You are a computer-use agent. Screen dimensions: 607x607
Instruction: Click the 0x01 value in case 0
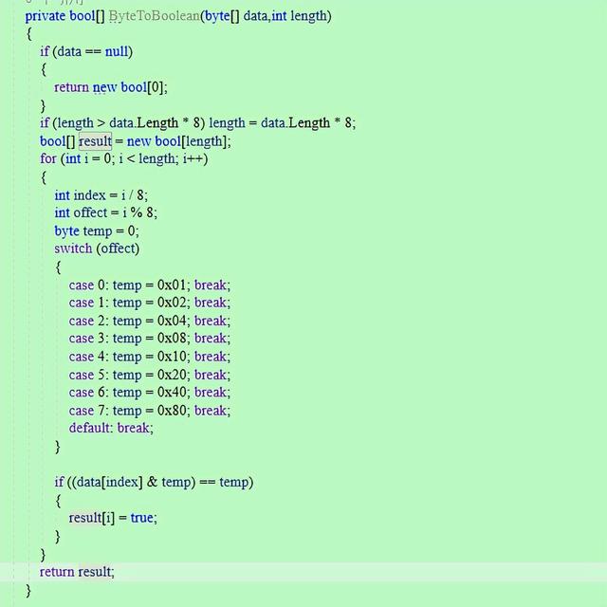click(172, 285)
